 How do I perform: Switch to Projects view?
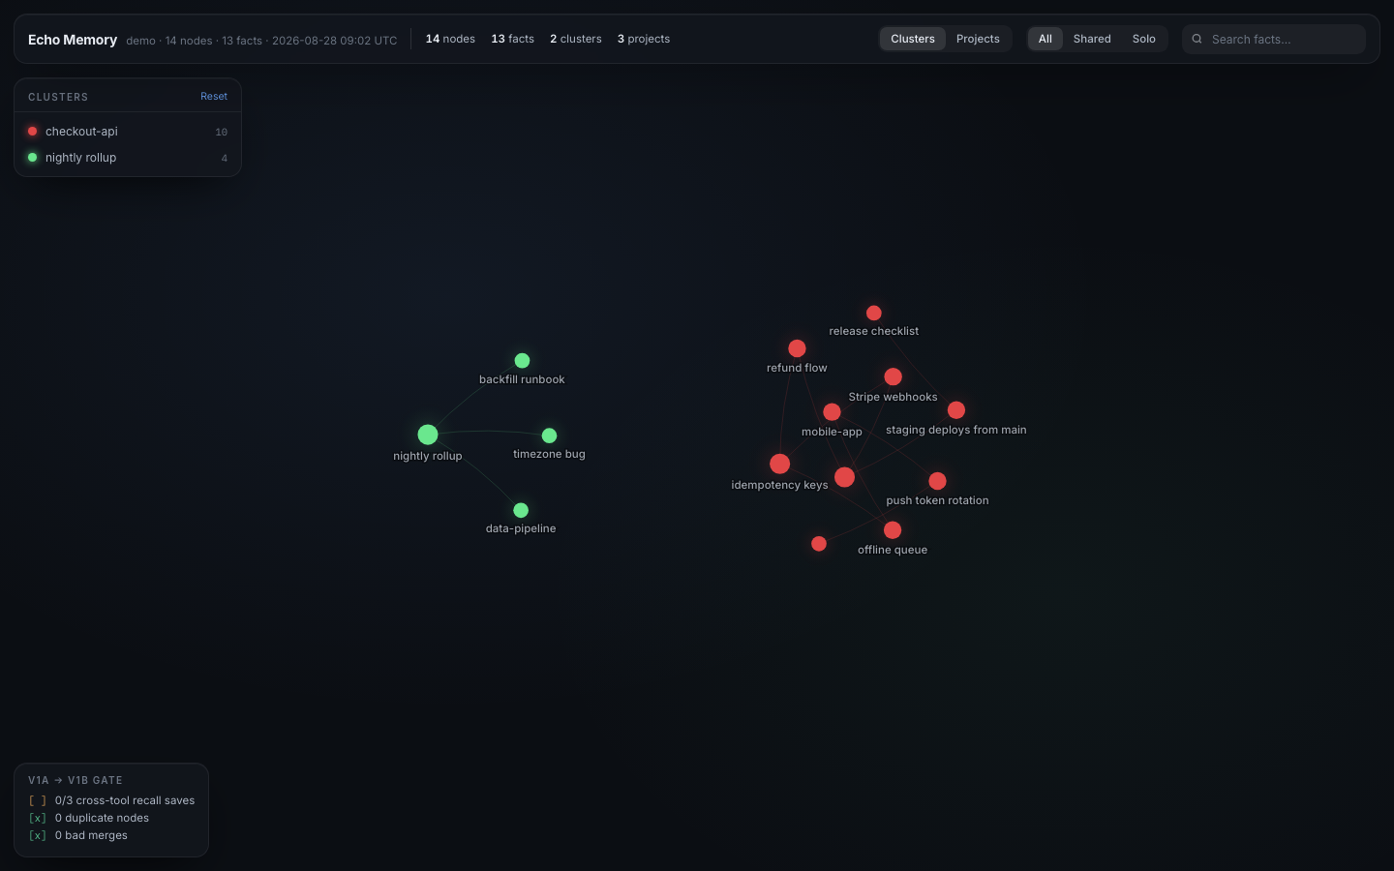pos(978,39)
